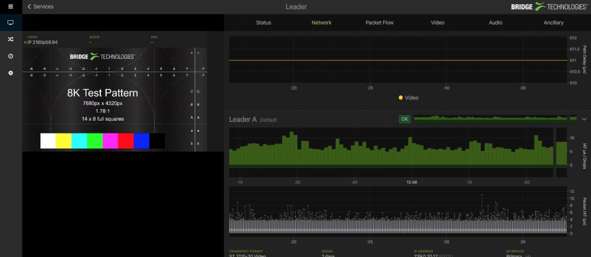This screenshot has width=591, height=257.
Task: Select the monitor view sidebar icon
Action: (x=10, y=23)
